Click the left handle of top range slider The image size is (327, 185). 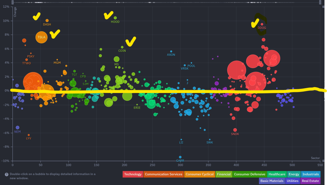pos(12,2)
